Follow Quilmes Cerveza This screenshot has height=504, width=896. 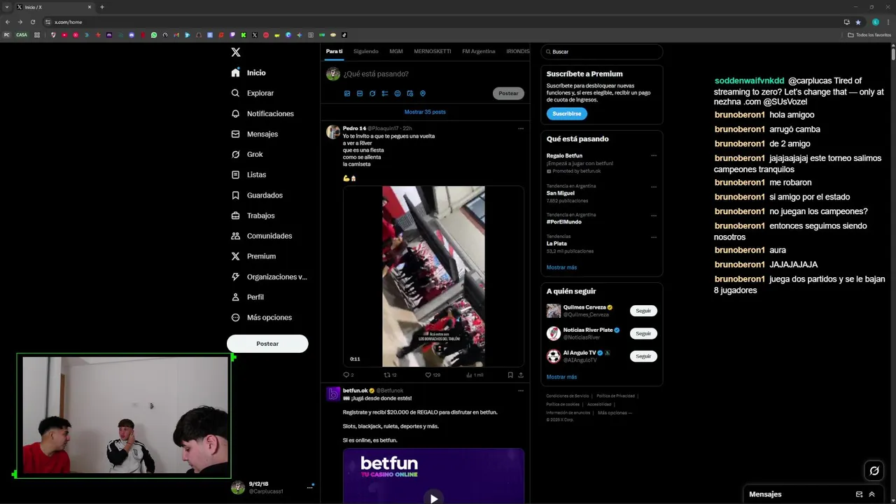tap(643, 311)
